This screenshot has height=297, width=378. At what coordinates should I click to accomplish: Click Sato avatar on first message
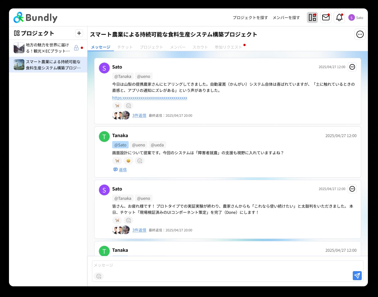(104, 68)
